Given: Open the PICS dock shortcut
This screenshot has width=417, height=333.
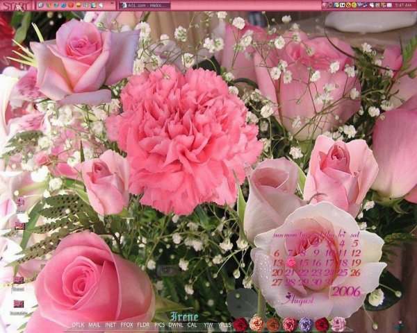Looking at the screenshot, I should [x=160, y=325].
